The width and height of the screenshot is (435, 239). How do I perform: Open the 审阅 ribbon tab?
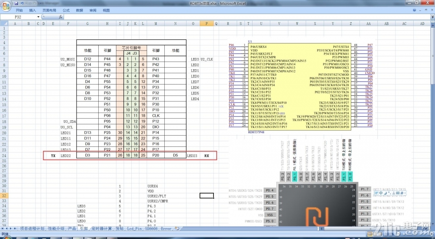(93, 10)
